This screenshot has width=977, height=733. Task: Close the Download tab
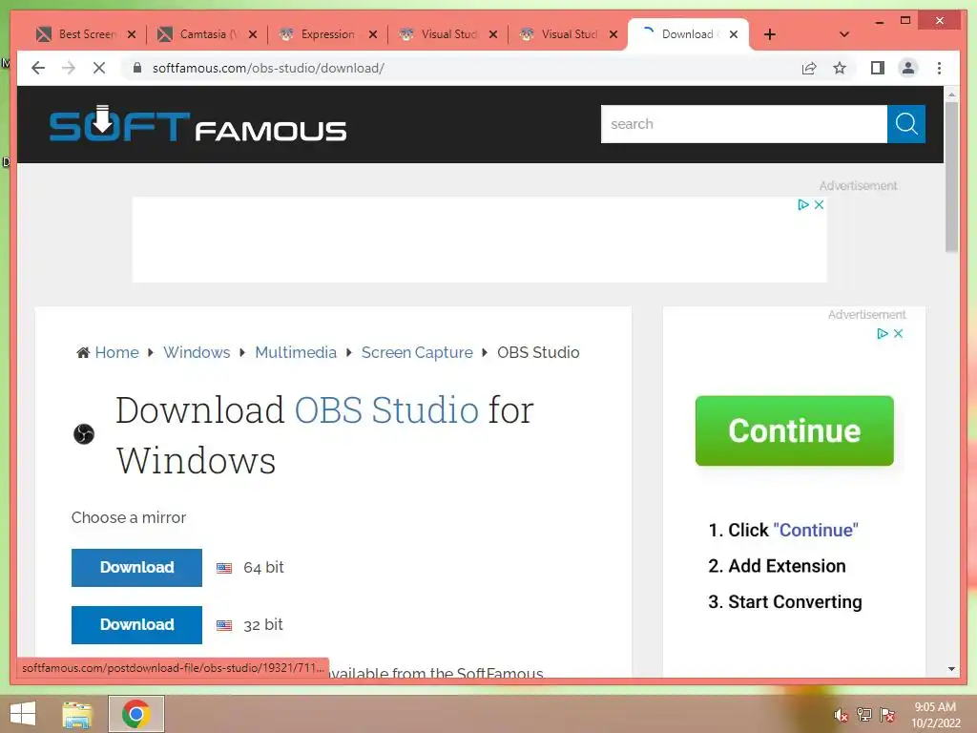click(734, 34)
